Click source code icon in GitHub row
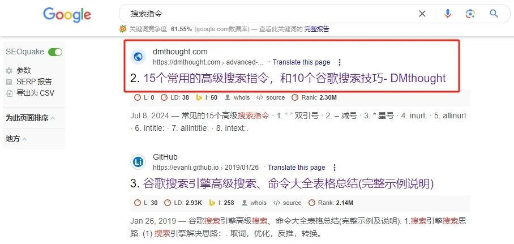Screen dimensions: 514x244 click(276, 203)
